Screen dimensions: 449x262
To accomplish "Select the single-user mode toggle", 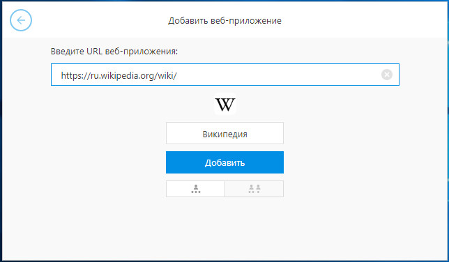I will 196,189.
